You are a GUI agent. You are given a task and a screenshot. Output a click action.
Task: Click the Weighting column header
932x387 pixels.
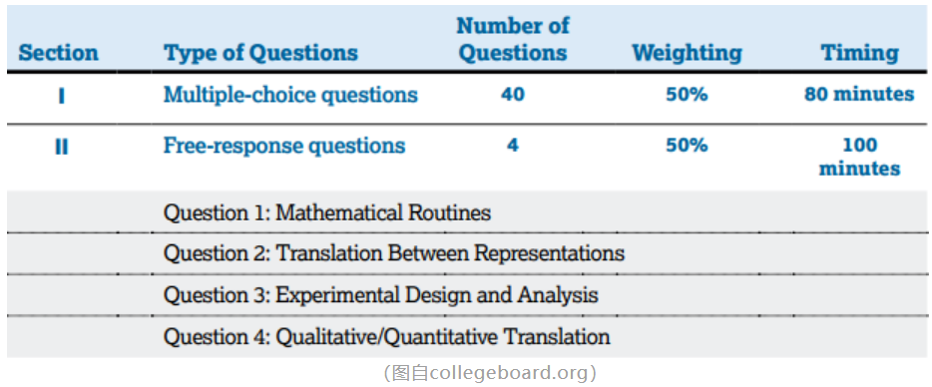click(688, 53)
